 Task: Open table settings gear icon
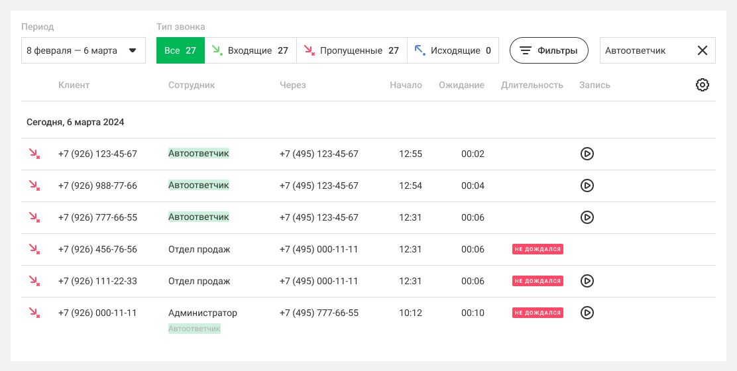703,85
